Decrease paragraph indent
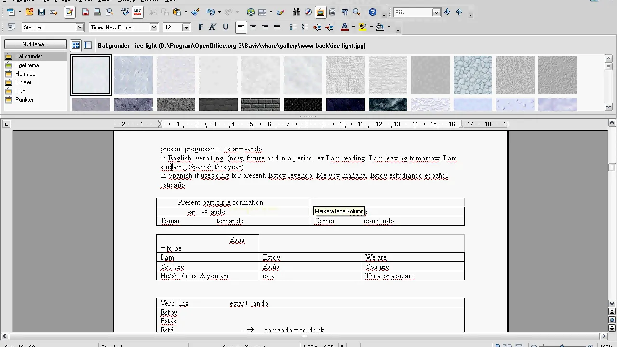Screen dimensions: 617x347 pyautogui.click(x=317, y=27)
